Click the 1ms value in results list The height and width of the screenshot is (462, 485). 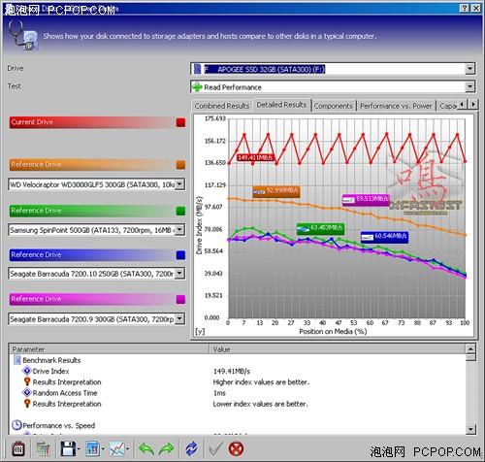click(219, 393)
